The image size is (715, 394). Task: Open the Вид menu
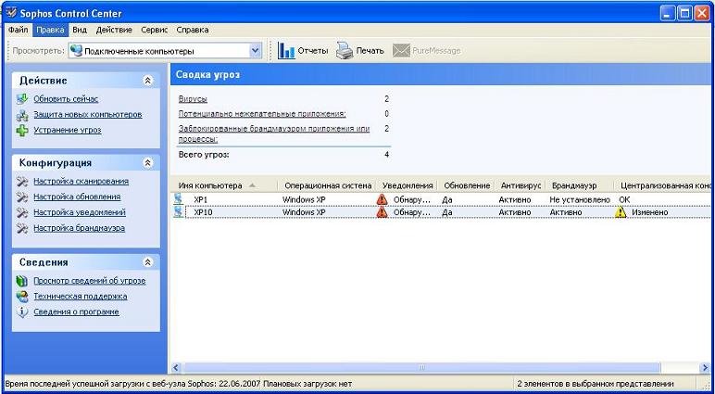(80, 30)
